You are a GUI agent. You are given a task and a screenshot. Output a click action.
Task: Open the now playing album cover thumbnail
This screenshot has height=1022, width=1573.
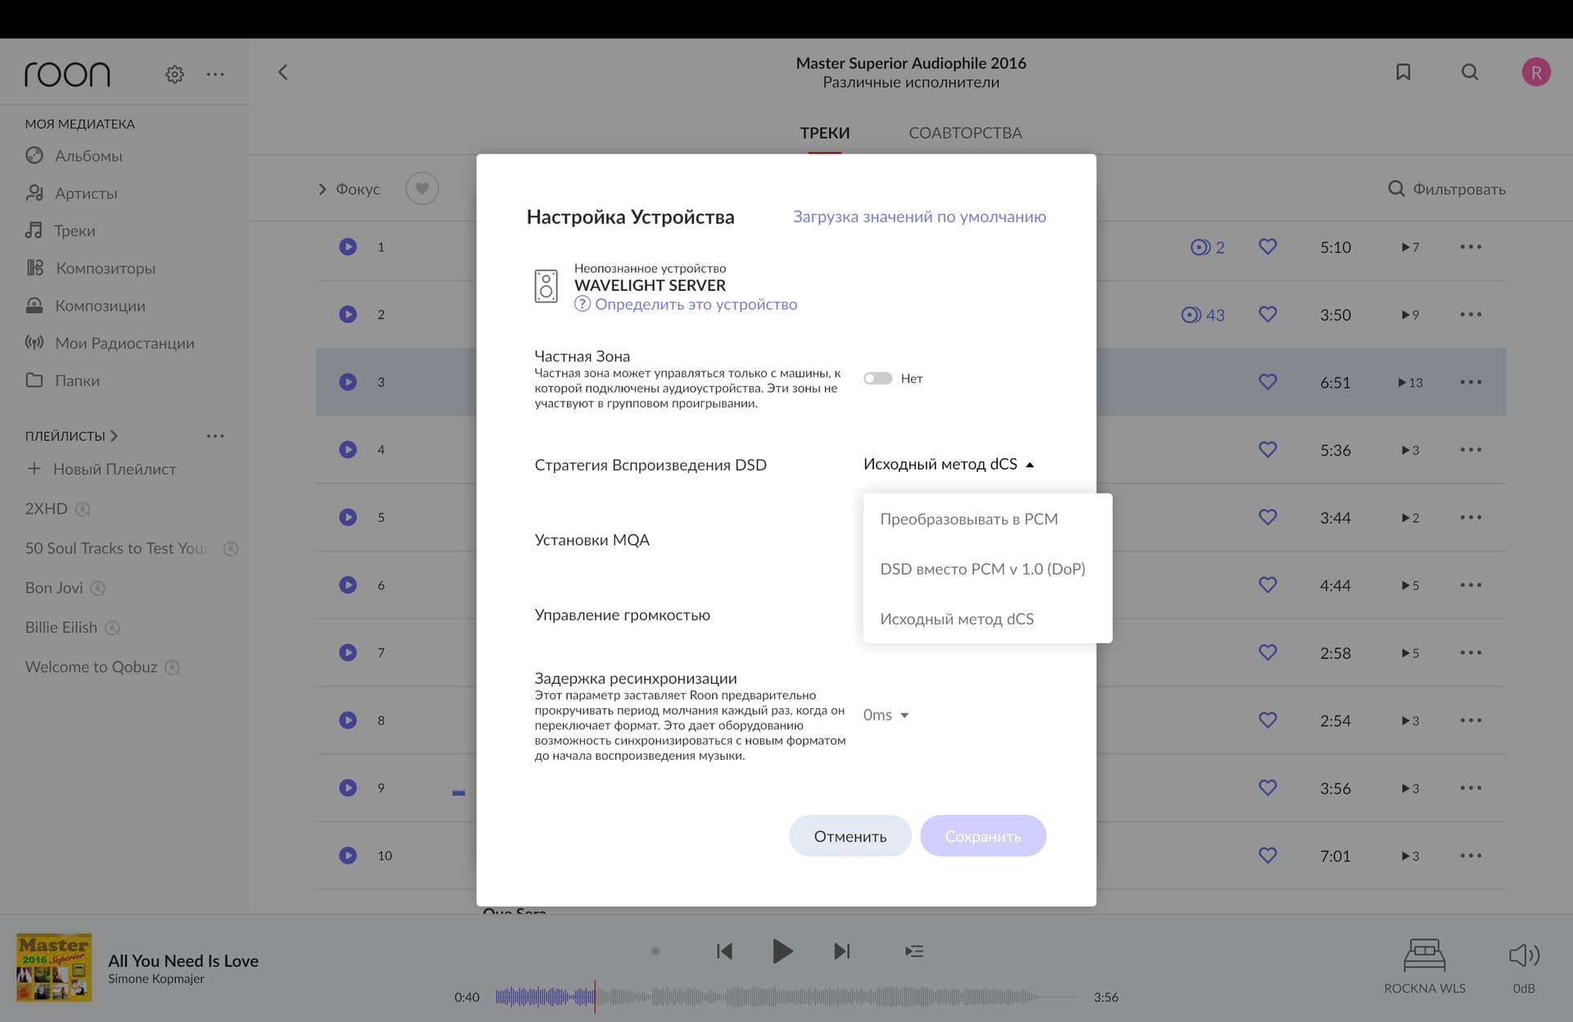pos(54,968)
